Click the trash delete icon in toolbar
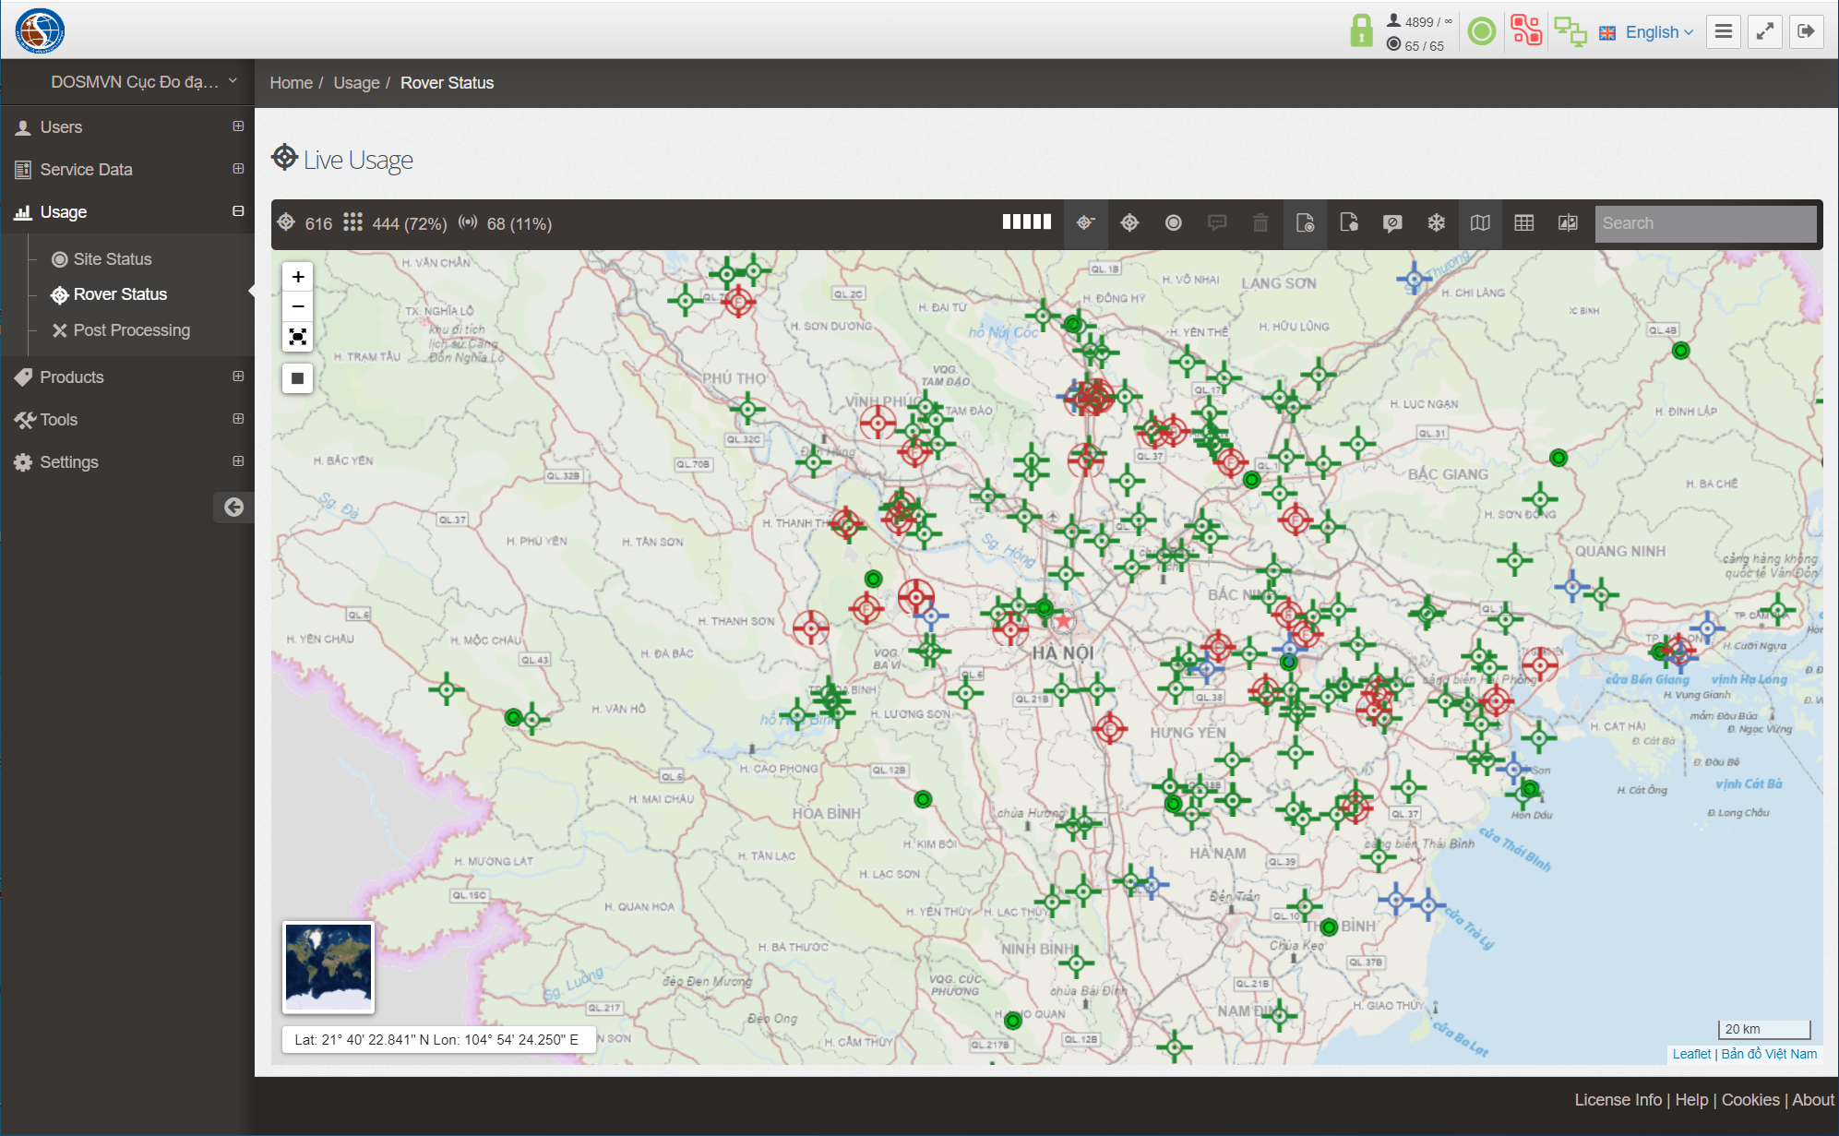This screenshot has width=1839, height=1136. coord(1260,222)
